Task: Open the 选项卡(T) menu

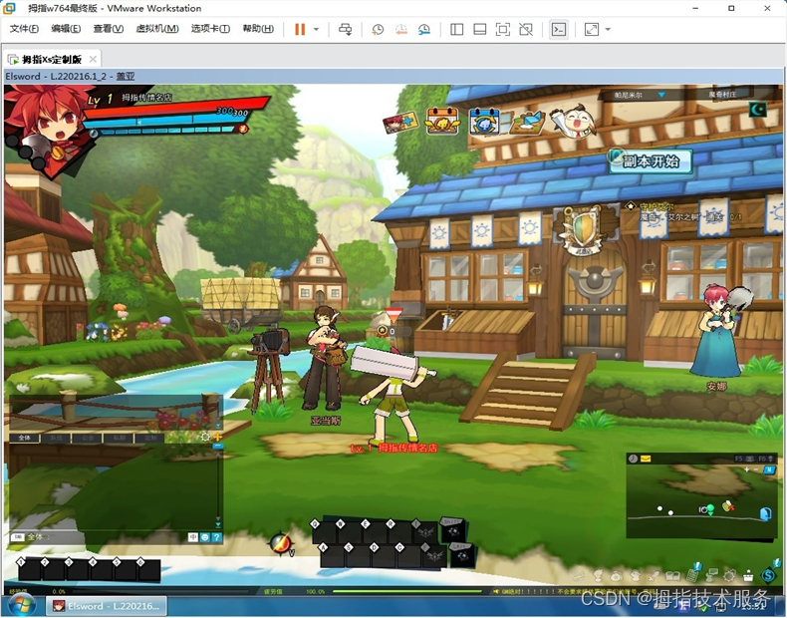Action: (x=210, y=29)
